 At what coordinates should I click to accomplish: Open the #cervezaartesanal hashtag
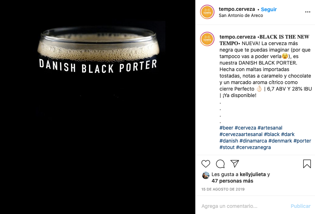coord(241,134)
